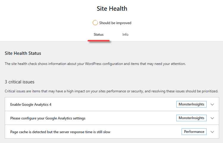Expand the Enable Google Analytics 4 chevron

[212, 105]
